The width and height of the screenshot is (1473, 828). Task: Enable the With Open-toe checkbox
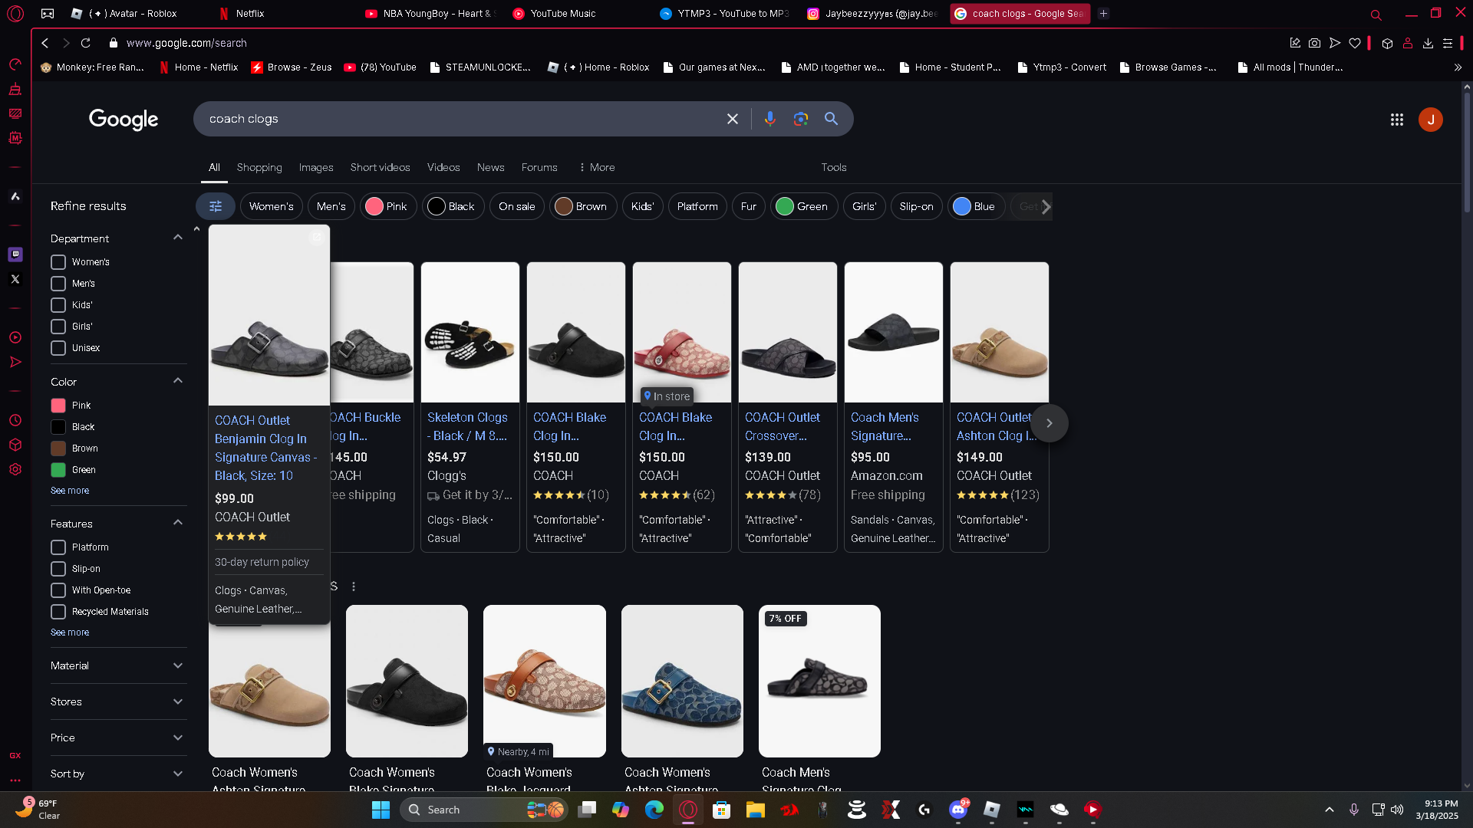58,590
